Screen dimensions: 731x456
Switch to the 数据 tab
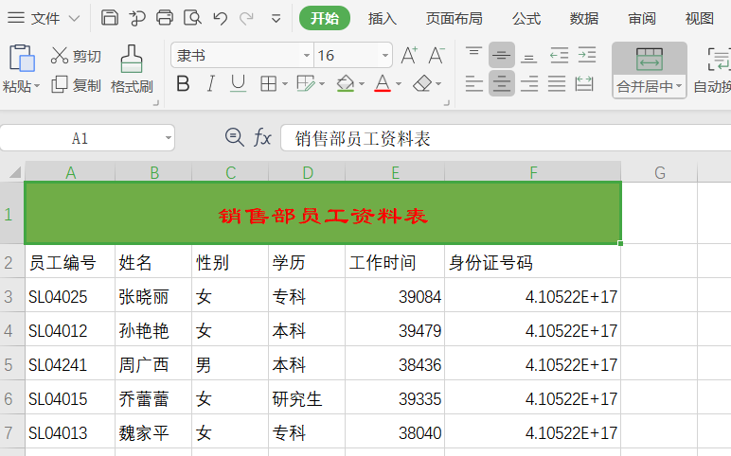(583, 19)
